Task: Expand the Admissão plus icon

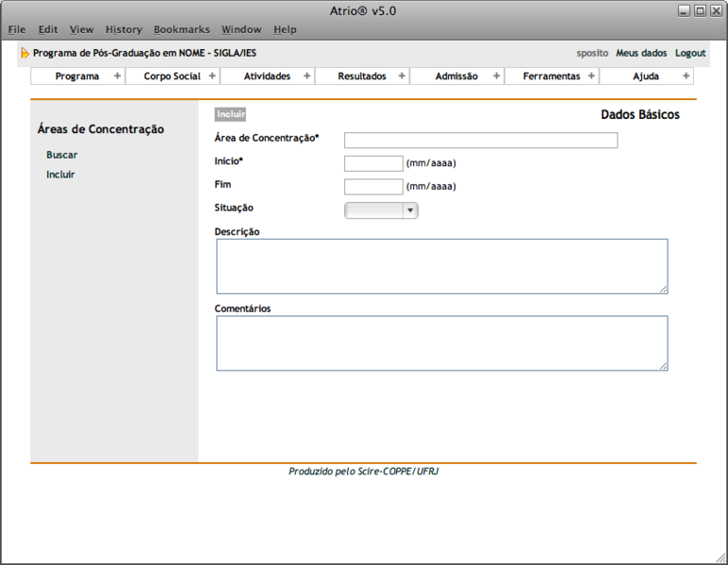Action: (x=496, y=76)
